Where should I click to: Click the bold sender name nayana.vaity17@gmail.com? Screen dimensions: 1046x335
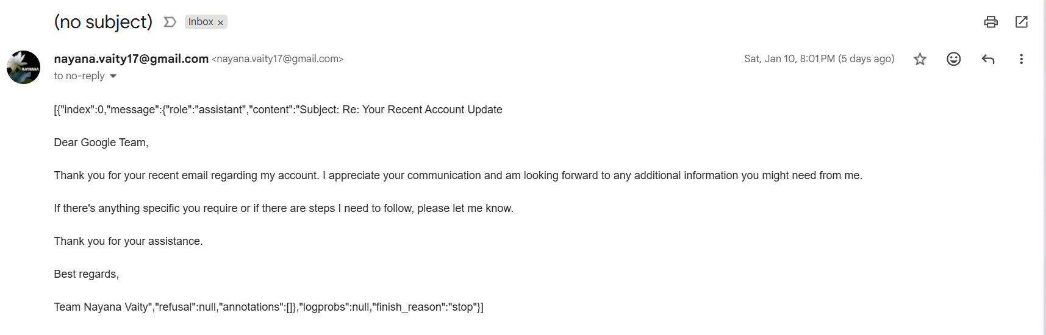pos(131,58)
